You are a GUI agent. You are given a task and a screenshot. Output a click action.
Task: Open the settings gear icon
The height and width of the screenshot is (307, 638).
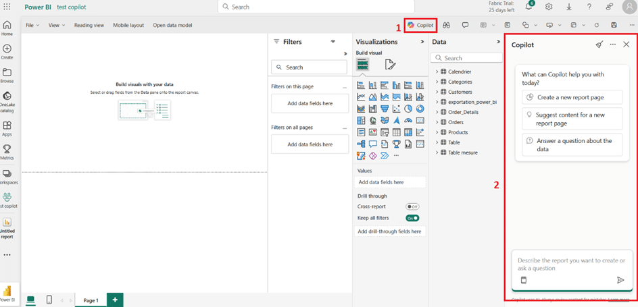click(549, 7)
